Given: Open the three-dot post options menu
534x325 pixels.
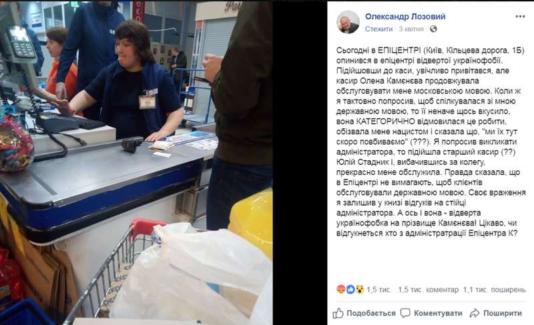Looking at the screenshot, I should coord(520,17).
